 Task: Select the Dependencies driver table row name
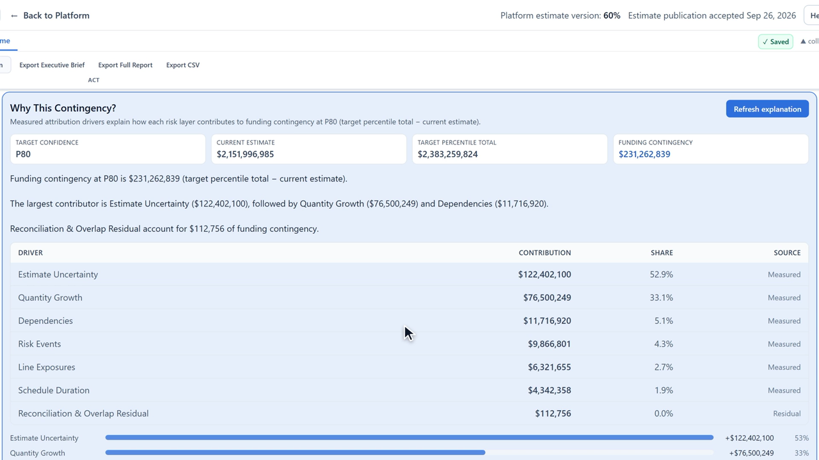[x=45, y=321]
